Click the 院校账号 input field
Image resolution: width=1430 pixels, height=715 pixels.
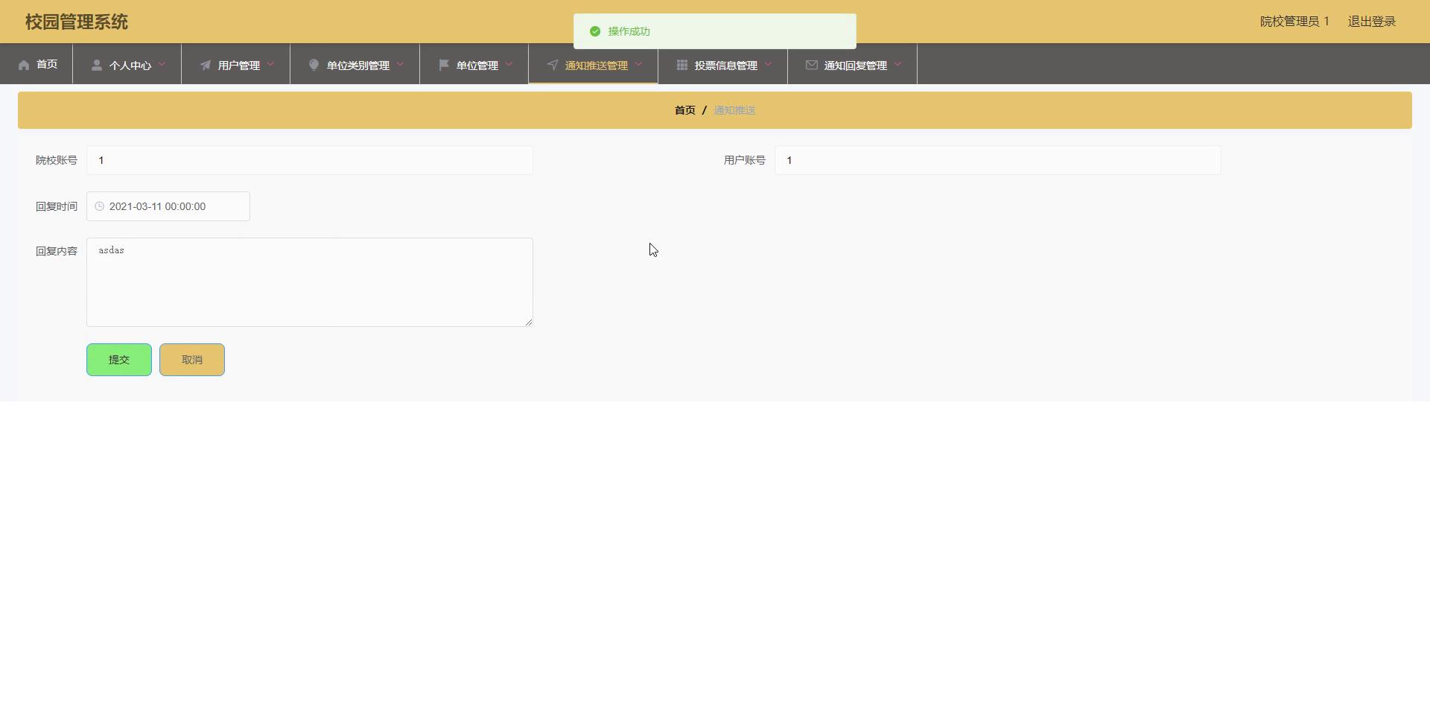pyautogui.click(x=309, y=160)
